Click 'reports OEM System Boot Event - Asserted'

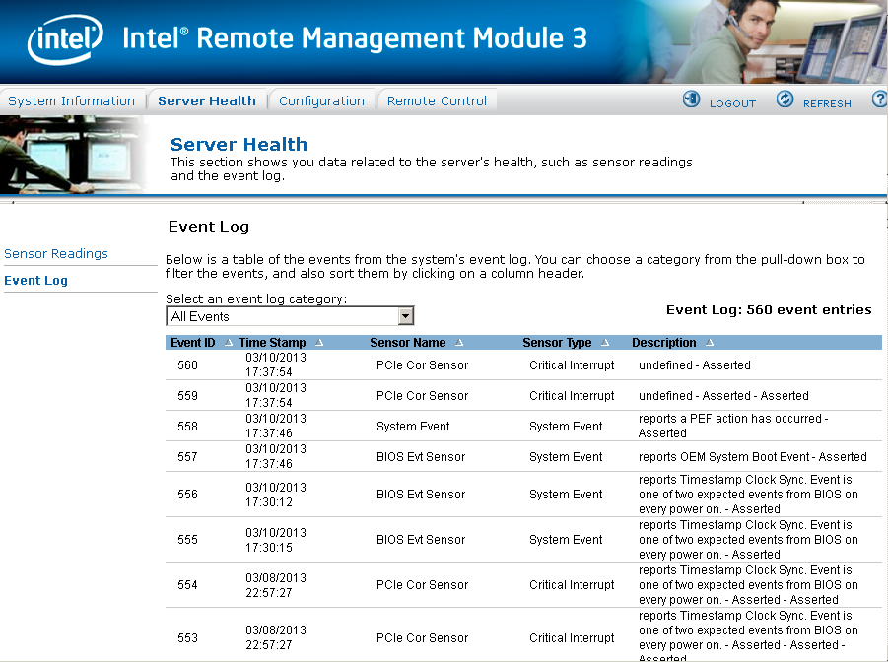click(753, 457)
